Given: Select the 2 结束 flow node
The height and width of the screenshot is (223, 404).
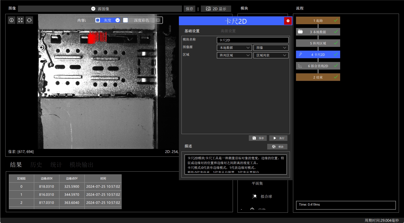Looking at the screenshot, I should (318, 77).
